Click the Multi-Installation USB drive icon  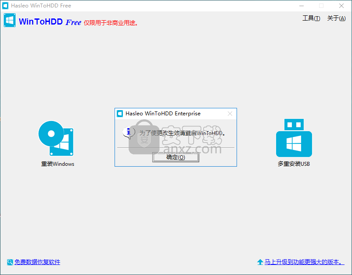[x=294, y=138]
